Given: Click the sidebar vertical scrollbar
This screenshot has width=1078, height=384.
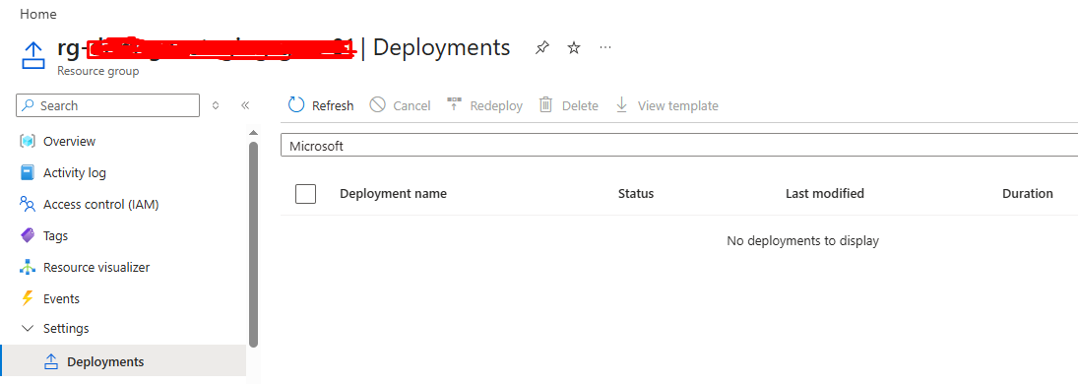Looking at the screenshot, I should (253, 244).
